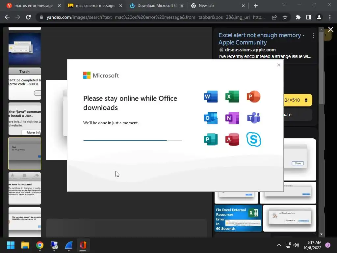Click the PowerPoint icon in Office installer
This screenshot has width=337, height=253.
click(254, 97)
